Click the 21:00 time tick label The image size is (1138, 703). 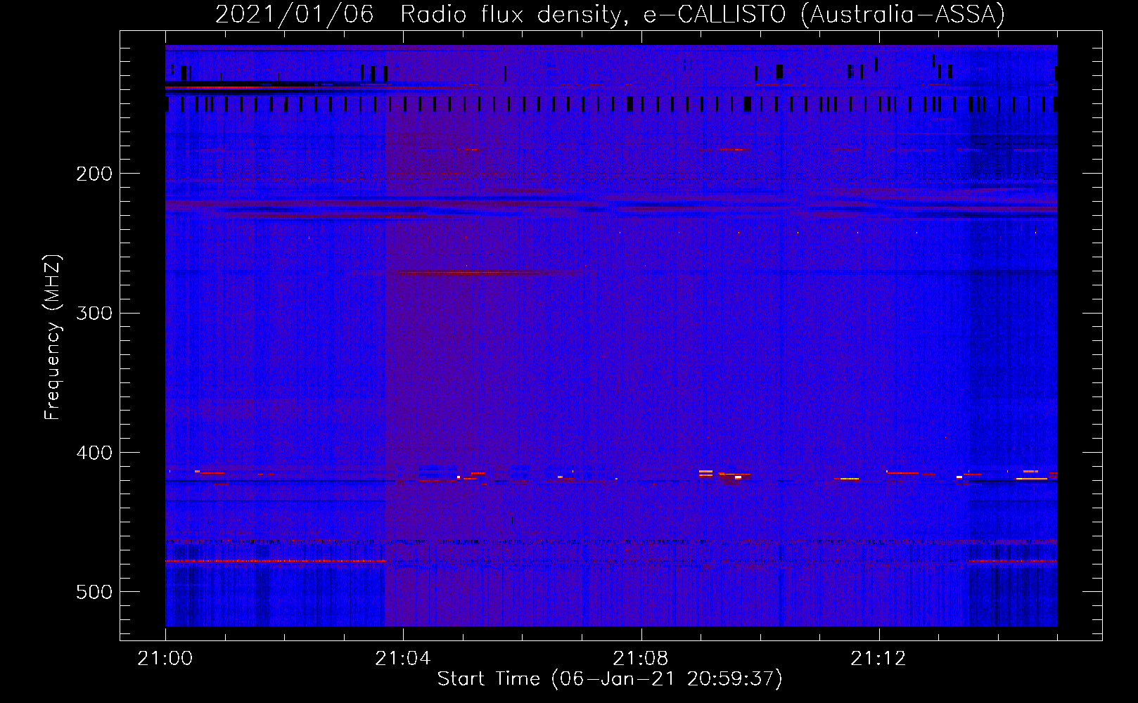pos(165,659)
